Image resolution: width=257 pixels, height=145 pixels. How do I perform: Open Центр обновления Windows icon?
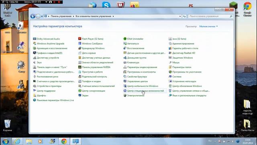click(x=170, y=86)
